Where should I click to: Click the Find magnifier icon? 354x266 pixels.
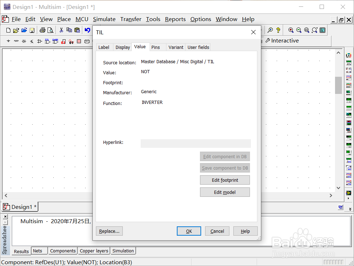tap(270, 30)
